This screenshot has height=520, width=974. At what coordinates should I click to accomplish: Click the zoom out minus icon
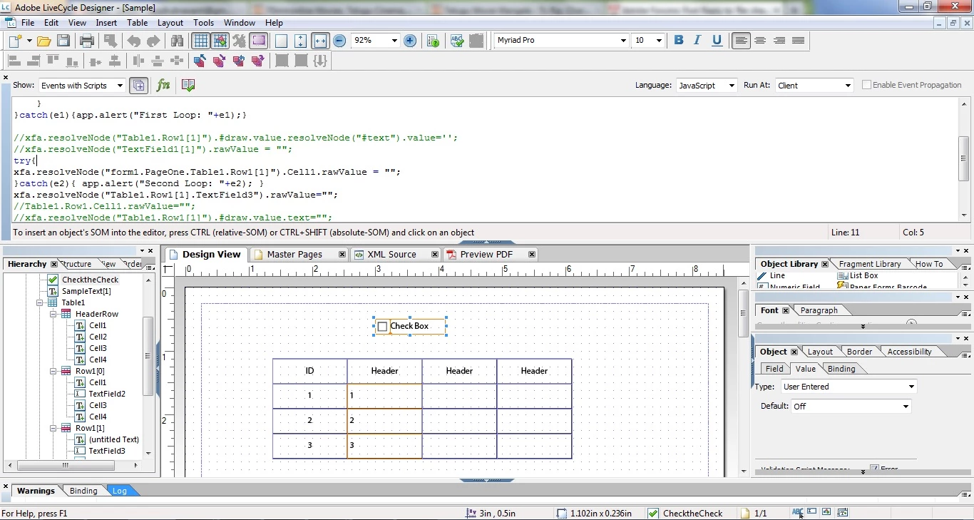click(339, 41)
